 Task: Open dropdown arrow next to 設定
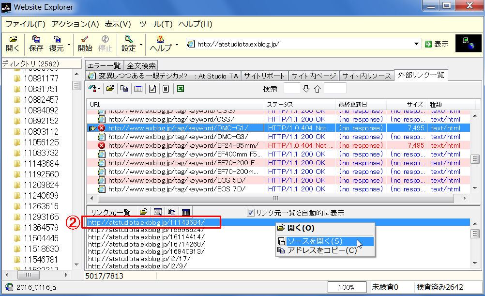point(141,45)
